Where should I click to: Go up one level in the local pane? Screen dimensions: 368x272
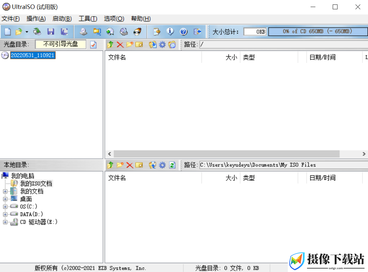point(110,165)
